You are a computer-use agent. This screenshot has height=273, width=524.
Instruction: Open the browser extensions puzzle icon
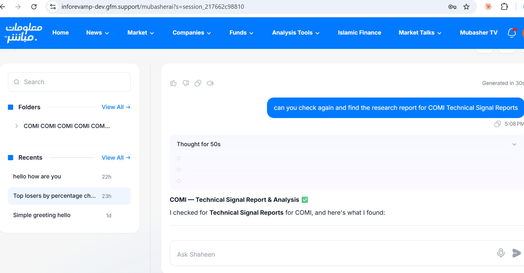pyautogui.click(x=504, y=7)
